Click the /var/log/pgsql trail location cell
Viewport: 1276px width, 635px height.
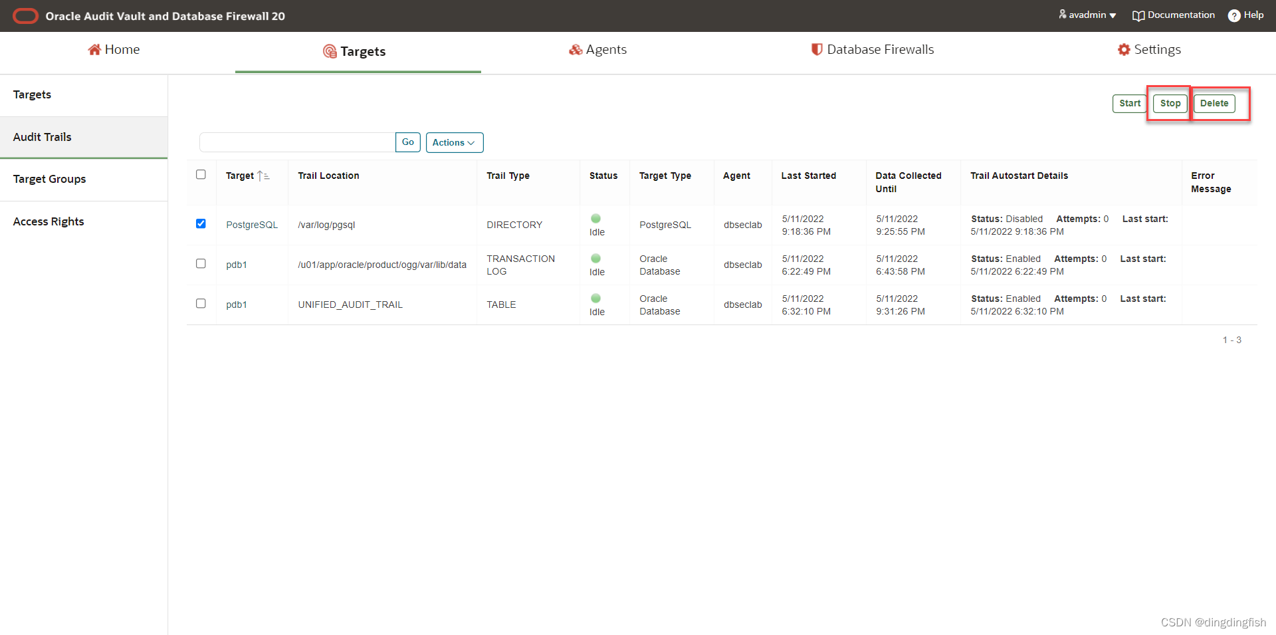tap(326, 225)
